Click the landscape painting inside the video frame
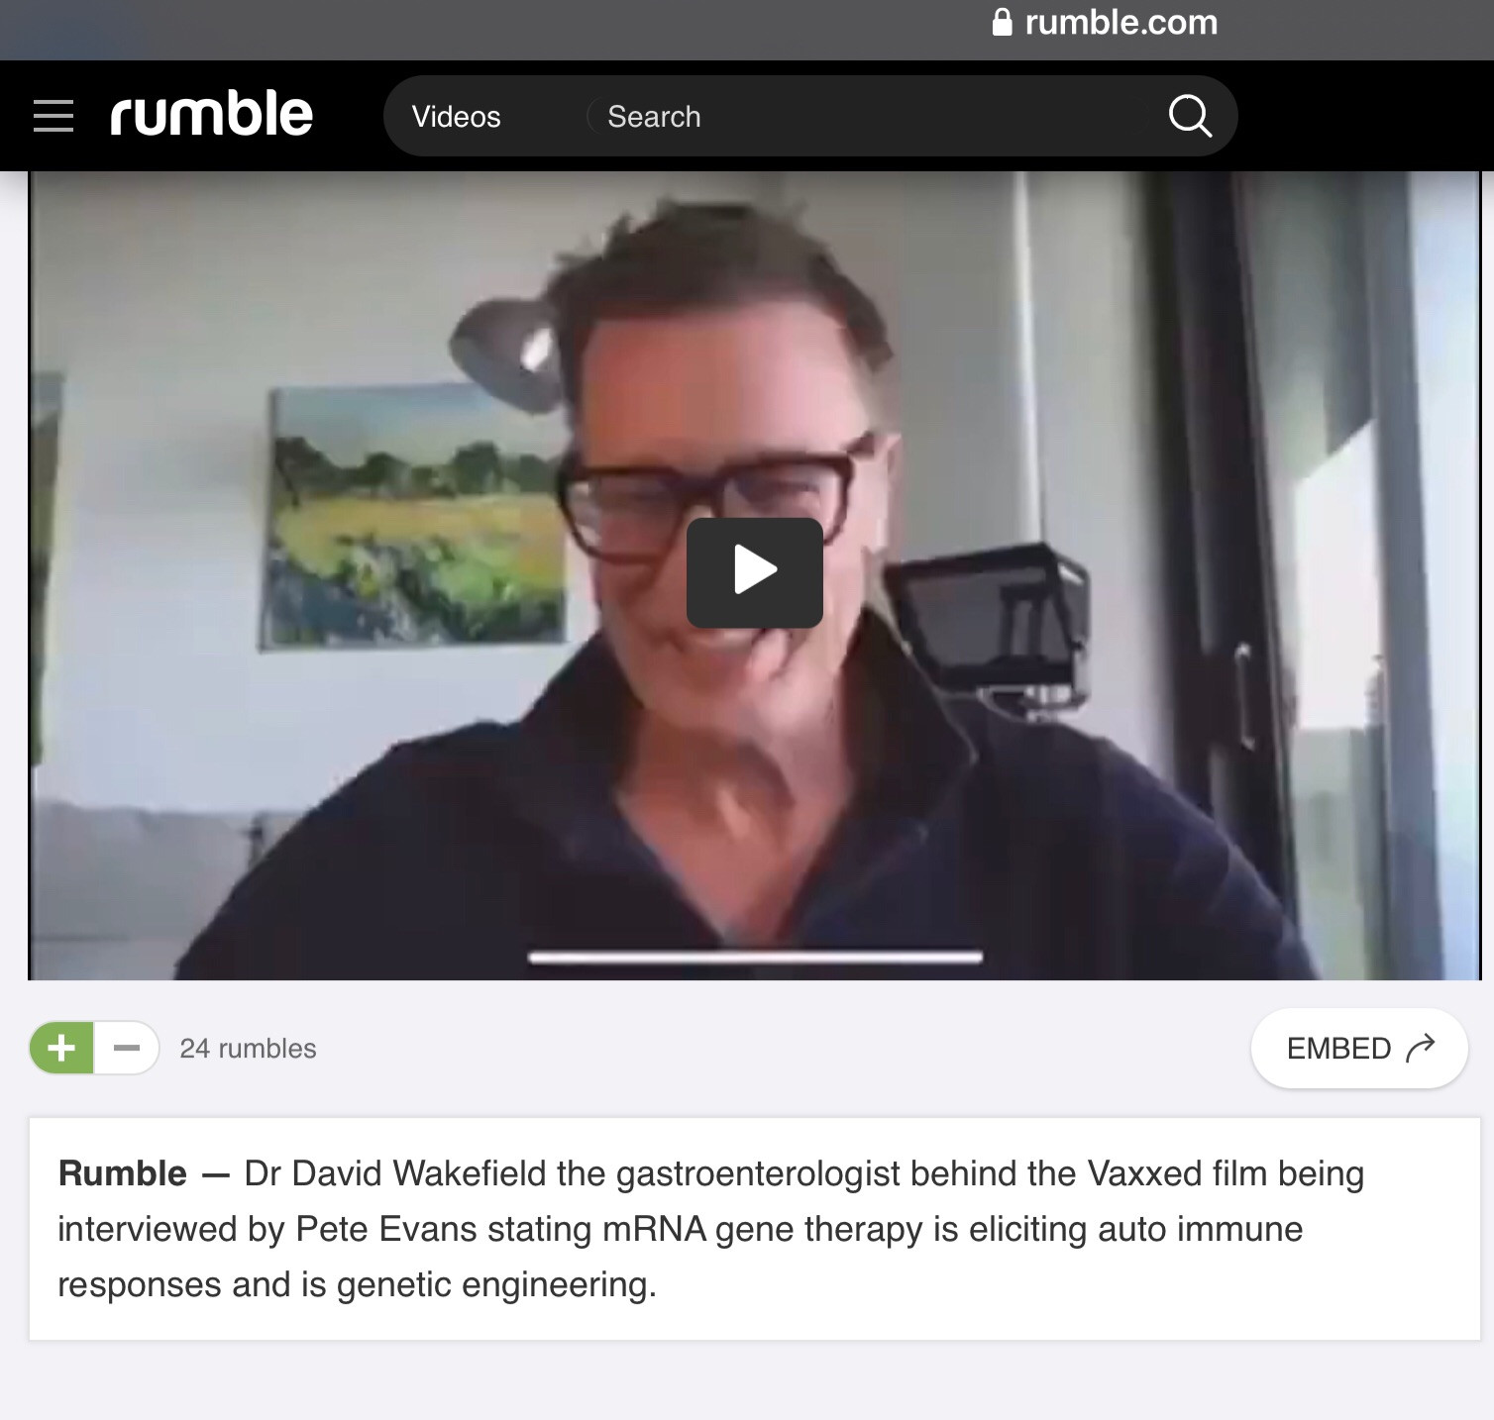Viewport: 1494px width, 1420px height. coord(414,517)
